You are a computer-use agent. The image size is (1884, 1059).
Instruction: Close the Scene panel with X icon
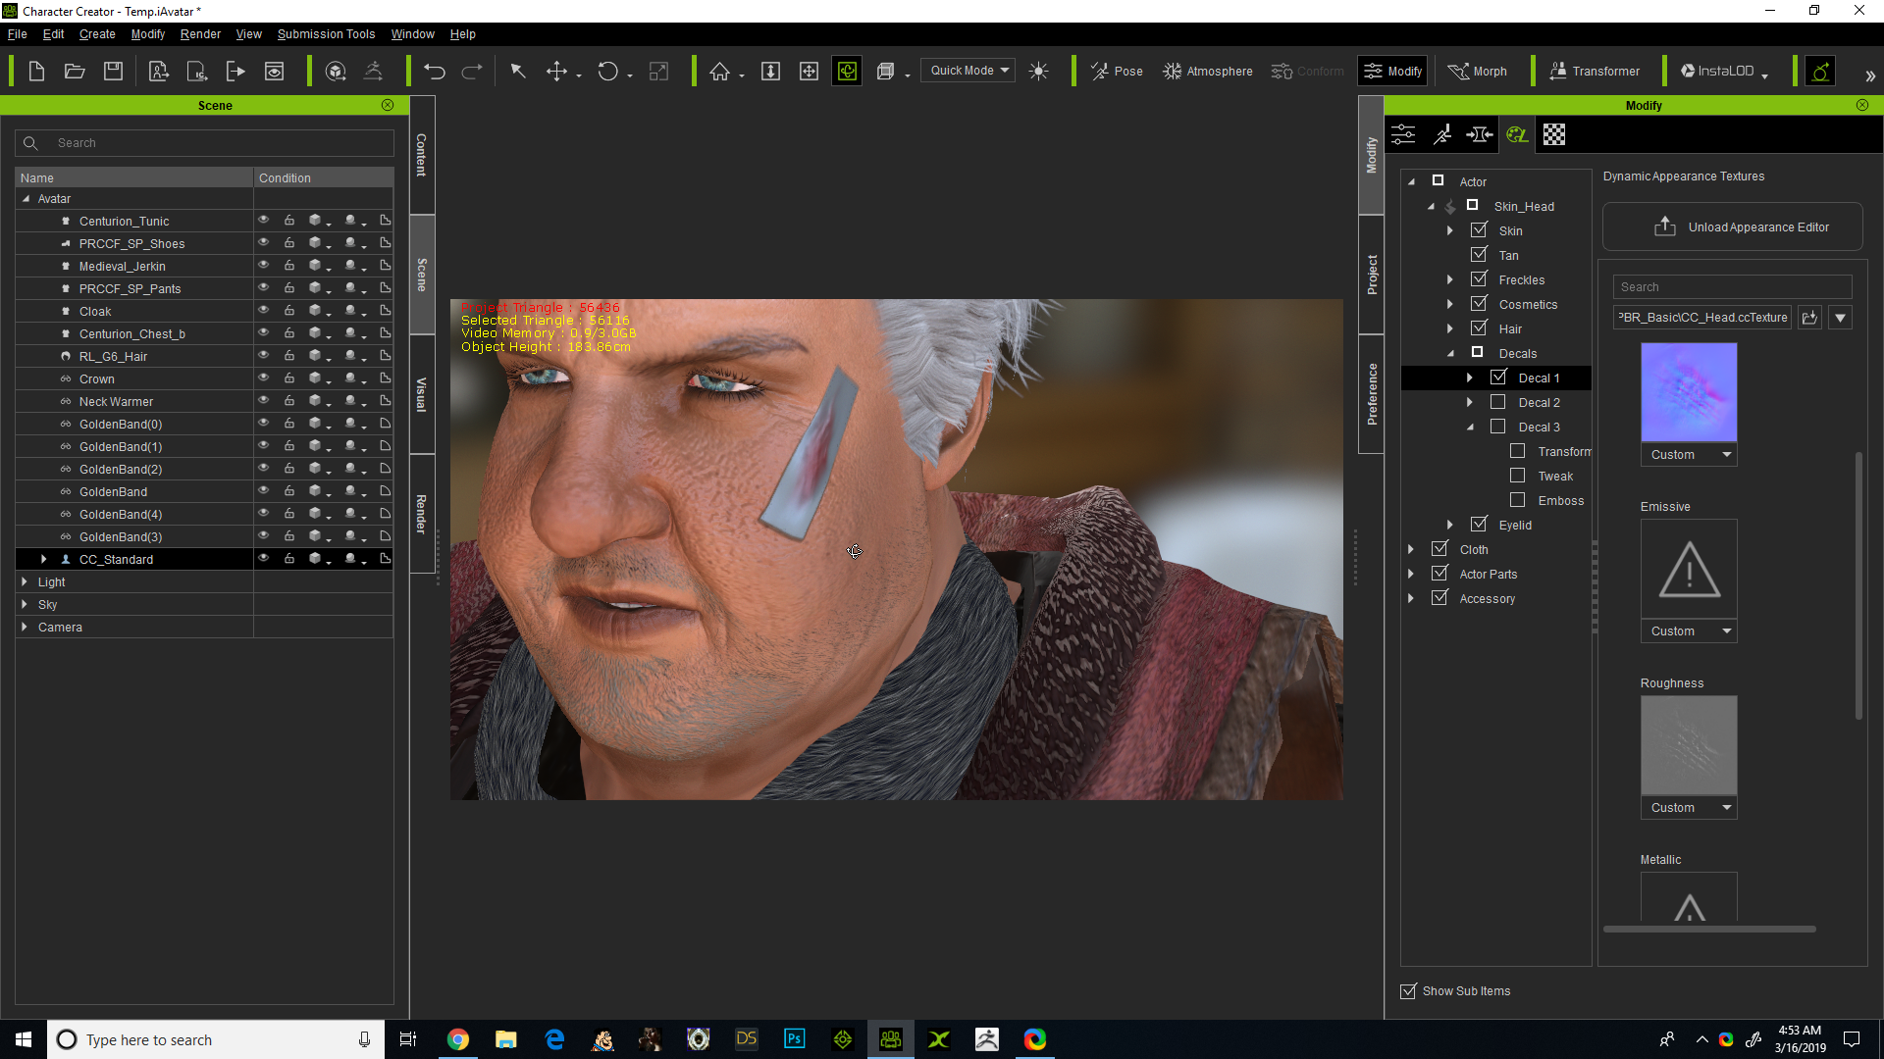click(388, 105)
